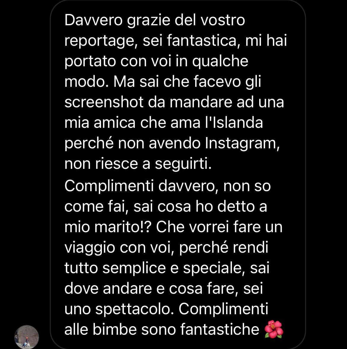The width and height of the screenshot is (347, 349).
Task: Tap the hibiscus flower emoji
Action: [x=274, y=329]
